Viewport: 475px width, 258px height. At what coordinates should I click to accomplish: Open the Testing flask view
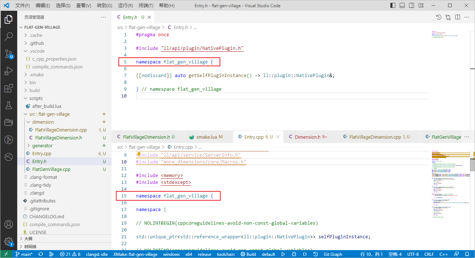pyautogui.click(x=9, y=105)
